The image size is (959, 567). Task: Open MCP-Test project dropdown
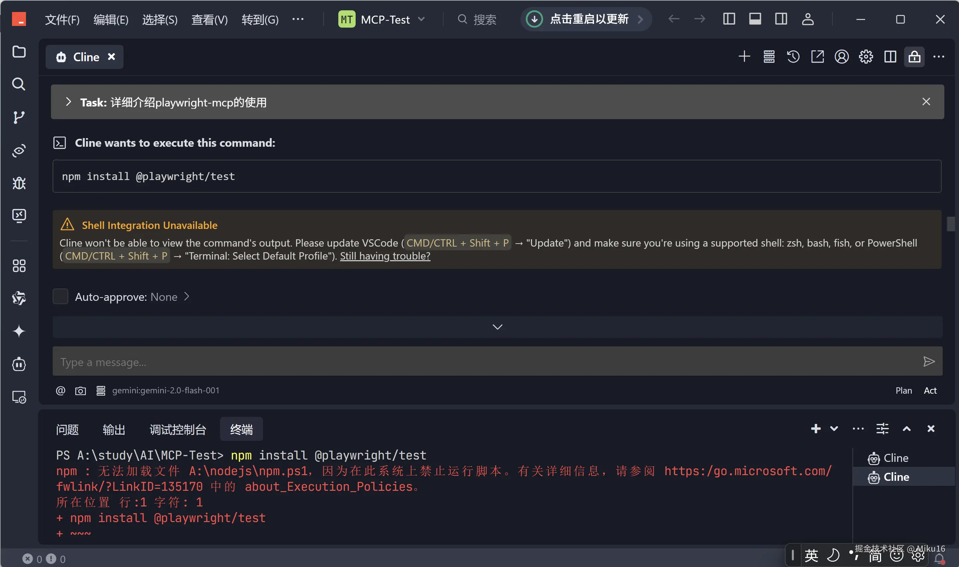[x=382, y=20]
